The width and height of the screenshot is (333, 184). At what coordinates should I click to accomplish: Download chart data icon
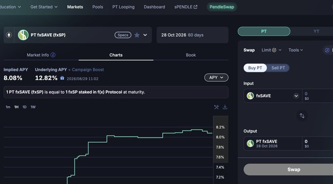click(x=225, y=107)
